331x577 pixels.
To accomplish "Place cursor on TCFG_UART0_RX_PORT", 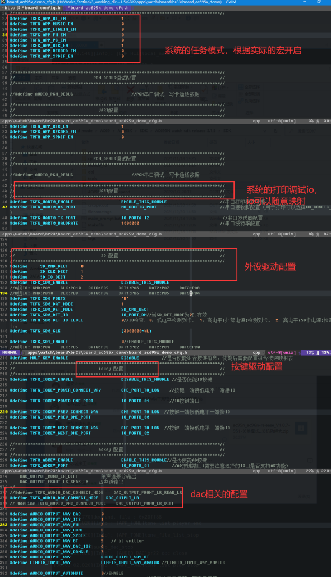I will point(53,207).
